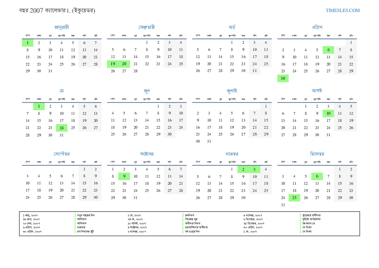Click highlighted December 25 date cell
379x268 pixels.
pyautogui.click(x=294, y=198)
